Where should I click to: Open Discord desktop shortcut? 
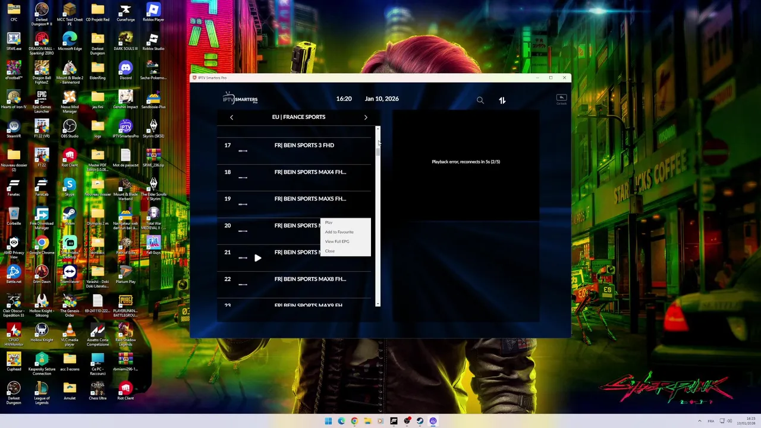coord(125,71)
